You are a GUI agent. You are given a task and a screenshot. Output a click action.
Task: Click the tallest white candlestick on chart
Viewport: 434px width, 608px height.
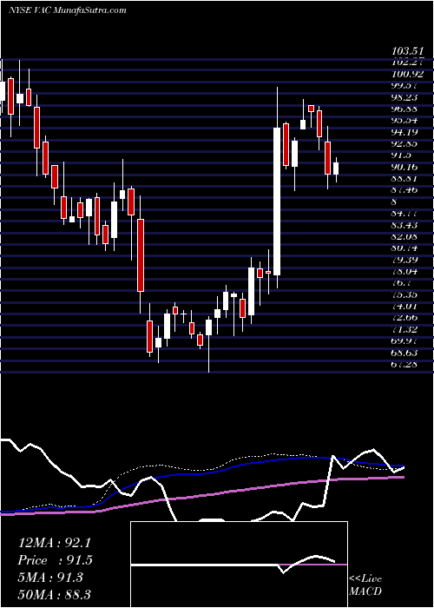click(277, 202)
